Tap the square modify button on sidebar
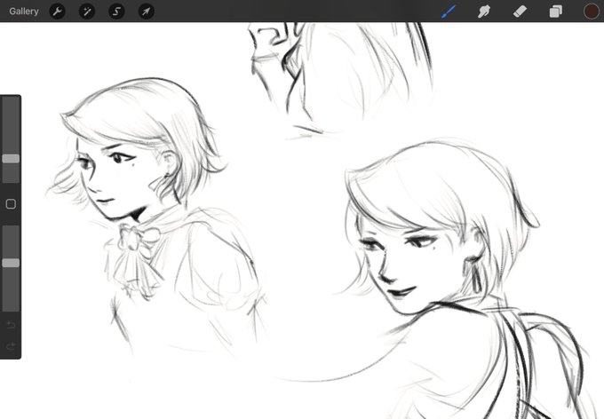Screen dimensions: 604x419 point(11,203)
